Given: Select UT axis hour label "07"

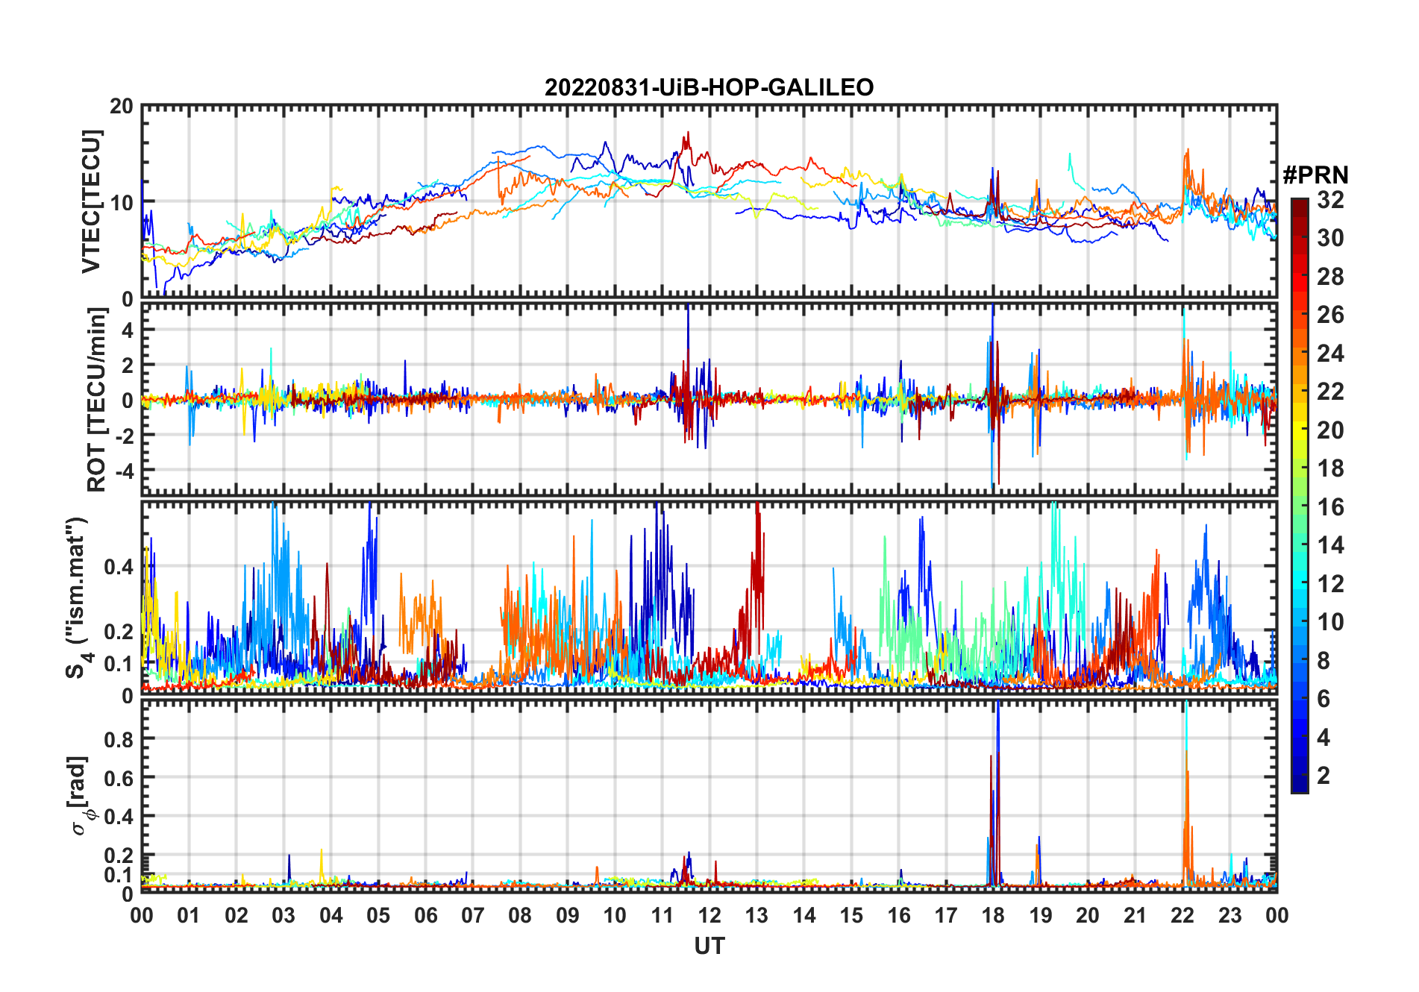Looking at the screenshot, I should coord(473,916).
